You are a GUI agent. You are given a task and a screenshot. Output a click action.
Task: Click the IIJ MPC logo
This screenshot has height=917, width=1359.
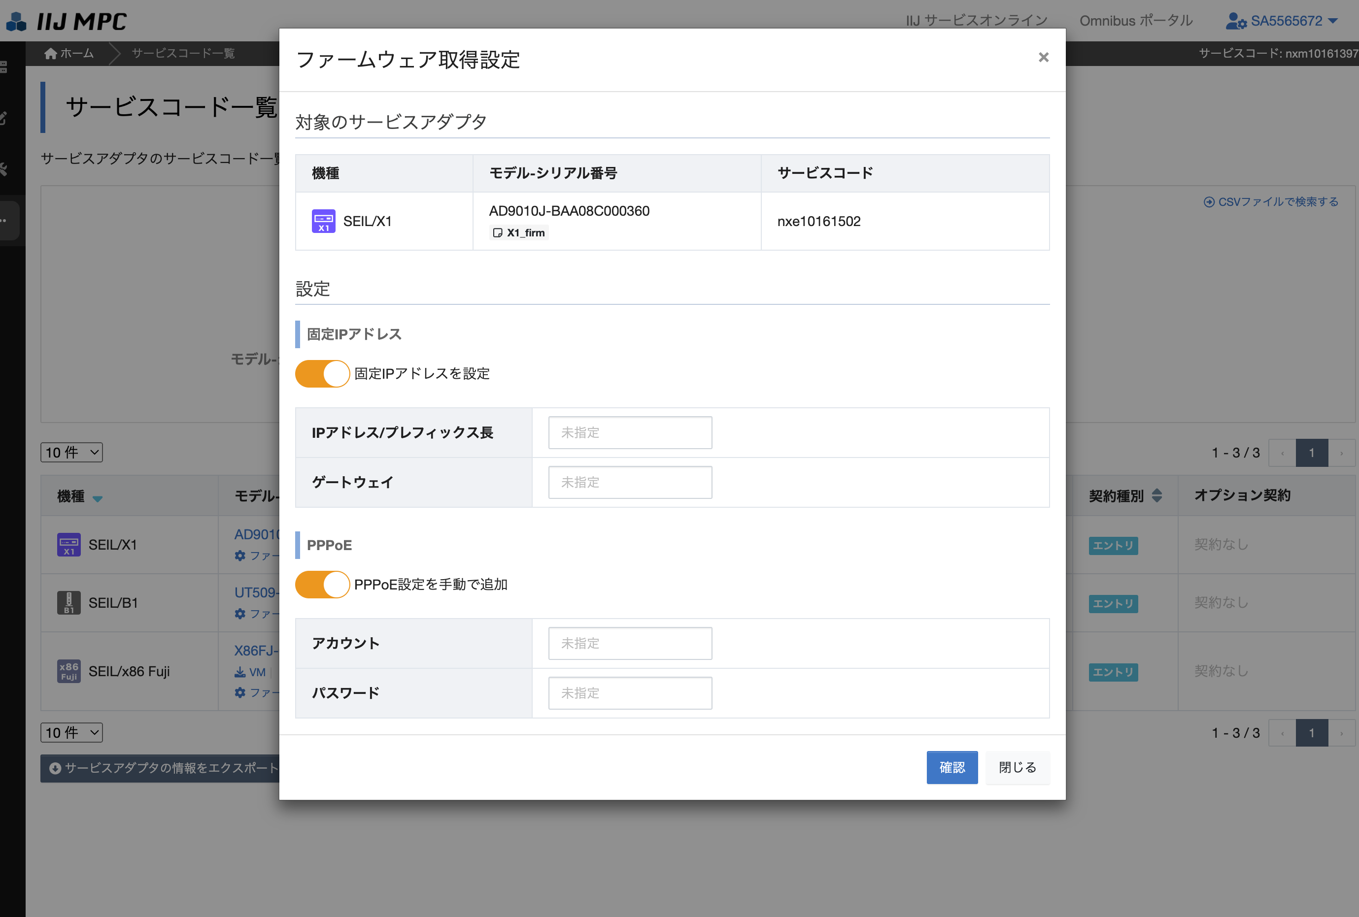66,22
